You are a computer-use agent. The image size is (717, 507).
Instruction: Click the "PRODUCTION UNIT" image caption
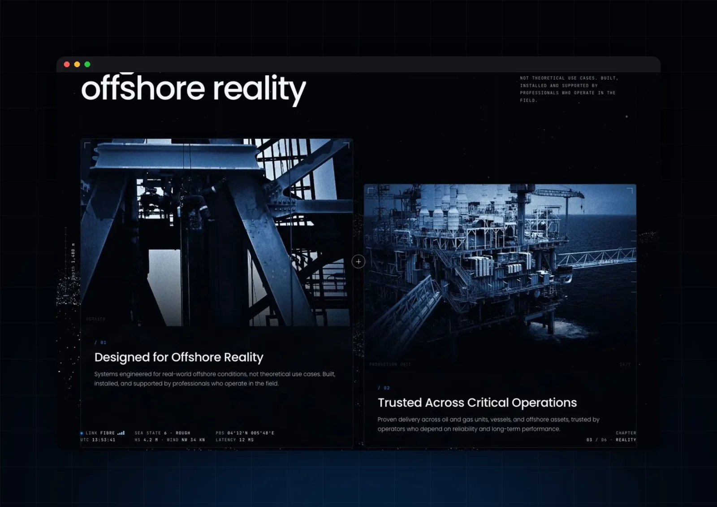[390, 364]
